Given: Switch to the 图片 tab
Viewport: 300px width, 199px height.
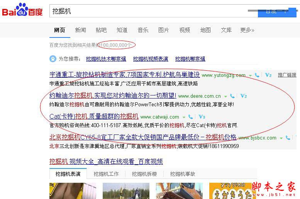Looking at the screenshot, I should (x=164, y=30).
